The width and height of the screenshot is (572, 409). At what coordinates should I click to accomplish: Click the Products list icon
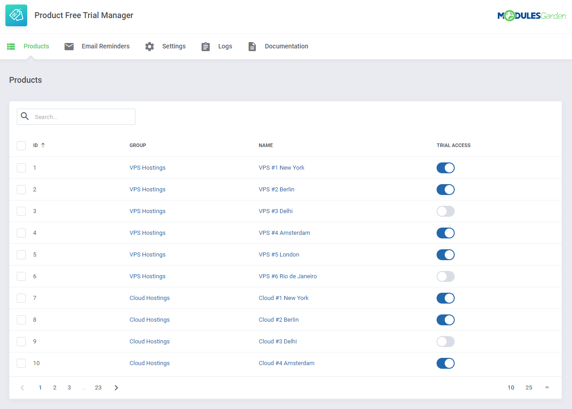(11, 46)
